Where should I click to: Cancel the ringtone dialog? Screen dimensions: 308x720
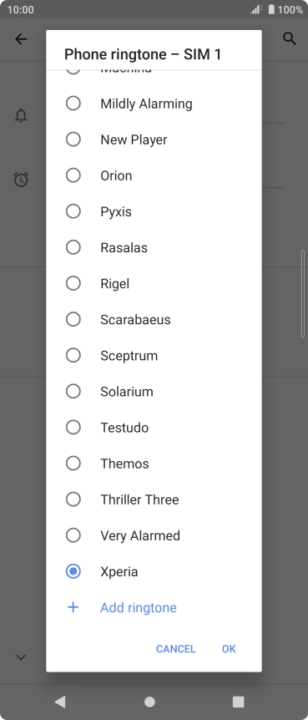(x=176, y=649)
